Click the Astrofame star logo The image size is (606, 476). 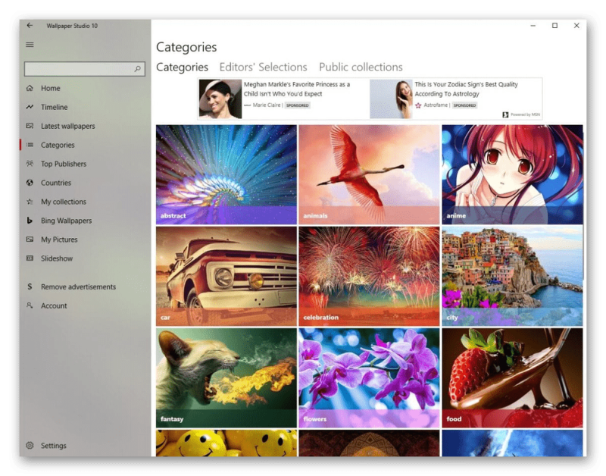coord(418,105)
